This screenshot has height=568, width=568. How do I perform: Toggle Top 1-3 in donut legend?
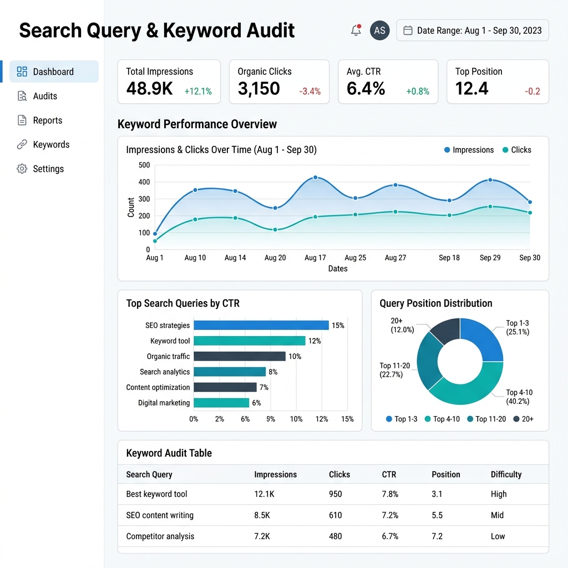pyautogui.click(x=402, y=419)
